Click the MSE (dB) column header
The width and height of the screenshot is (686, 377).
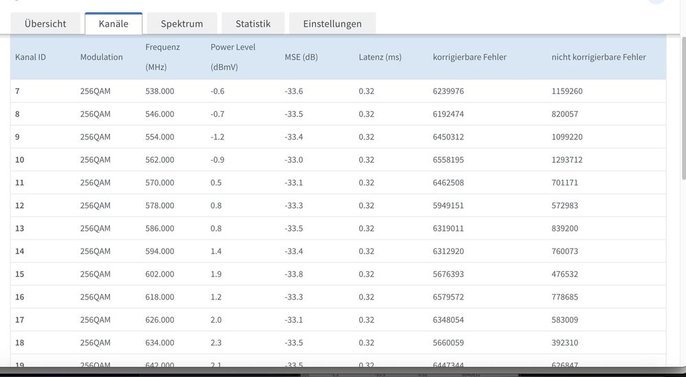coord(301,57)
